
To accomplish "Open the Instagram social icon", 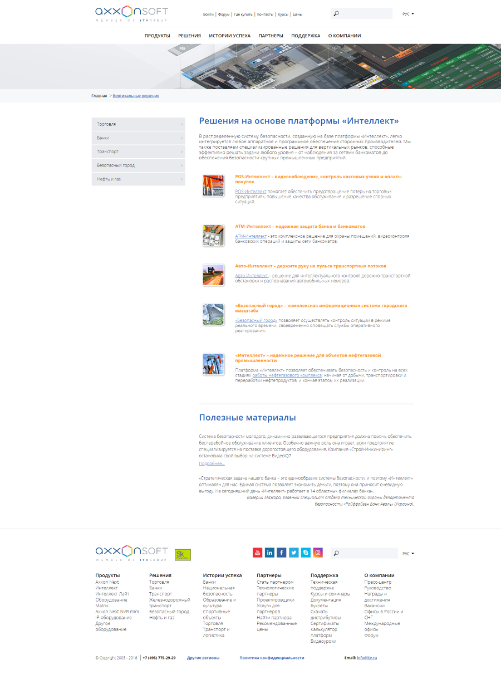I will tap(318, 553).
